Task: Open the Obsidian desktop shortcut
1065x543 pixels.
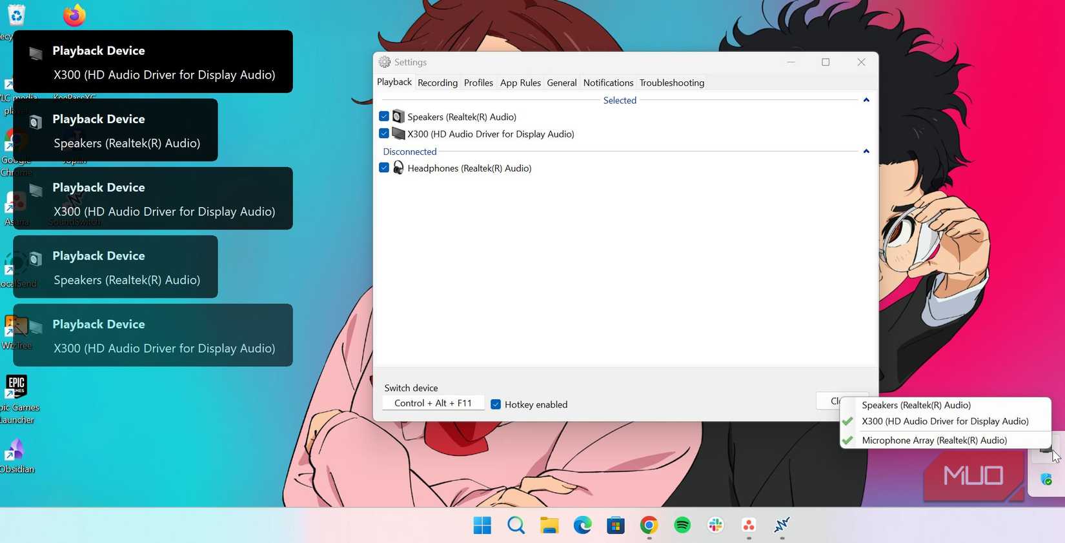Action: point(17,455)
